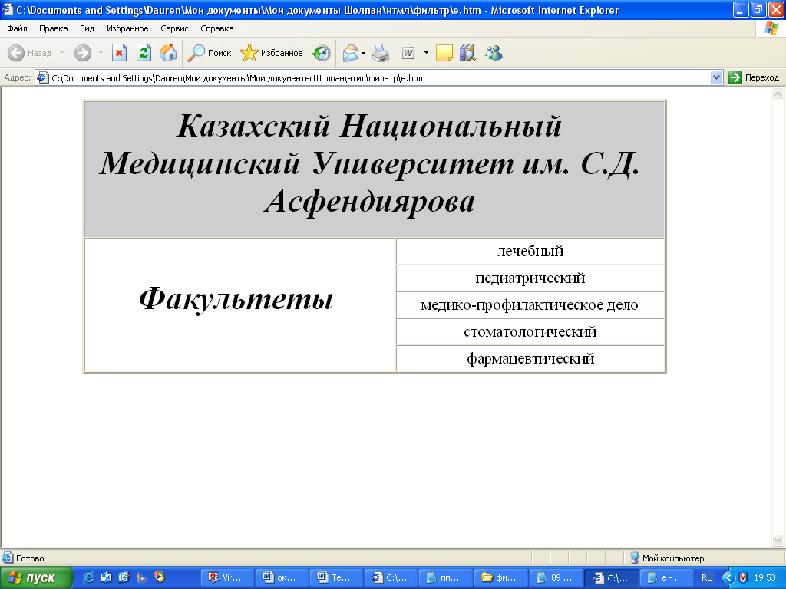Open the Файл menu

click(x=17, y=28)
